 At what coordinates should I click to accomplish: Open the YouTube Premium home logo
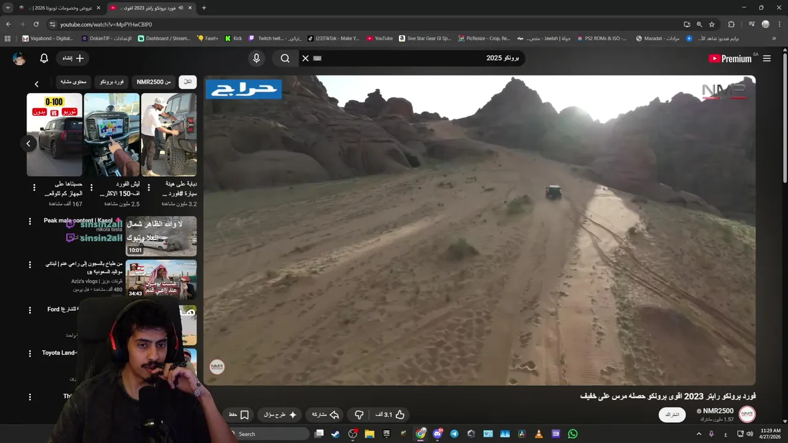click(x=730, y=58)
